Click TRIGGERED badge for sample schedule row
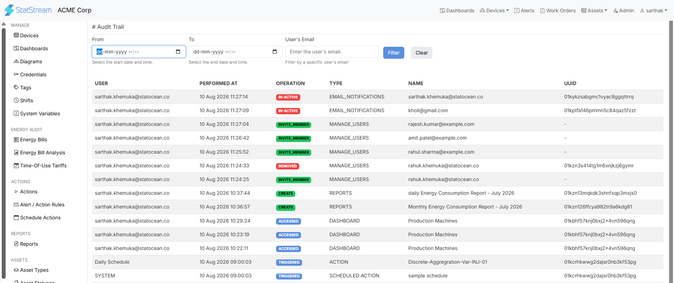This screenshot has height=283, width=674. tap(289, 276)
